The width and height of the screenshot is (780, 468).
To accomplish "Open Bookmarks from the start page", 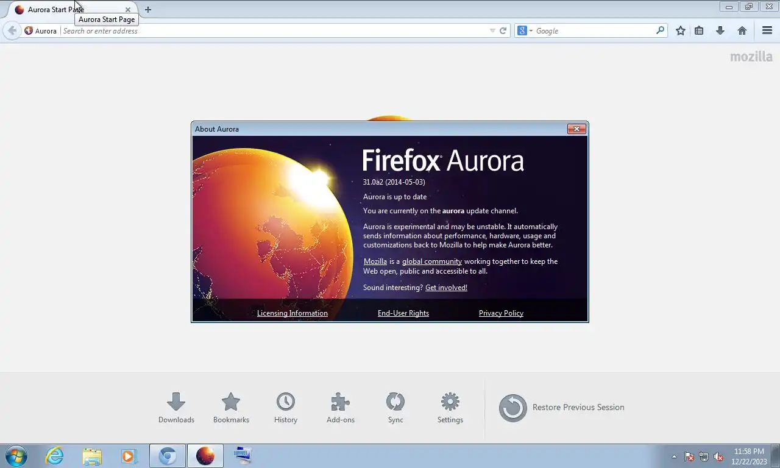I will click(x=231, y=408).
